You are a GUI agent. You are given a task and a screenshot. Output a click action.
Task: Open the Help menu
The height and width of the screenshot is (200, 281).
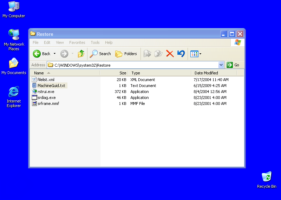tap(109, 42)
